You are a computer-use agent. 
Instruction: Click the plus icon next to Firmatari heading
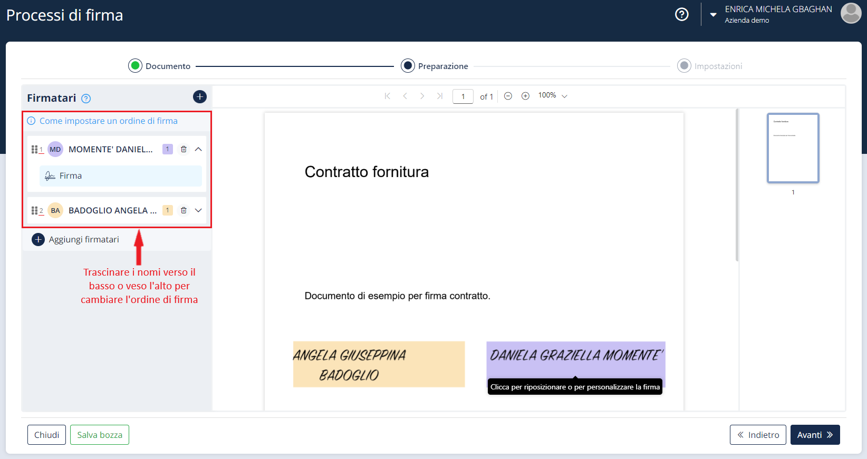(x=200, y=97)
